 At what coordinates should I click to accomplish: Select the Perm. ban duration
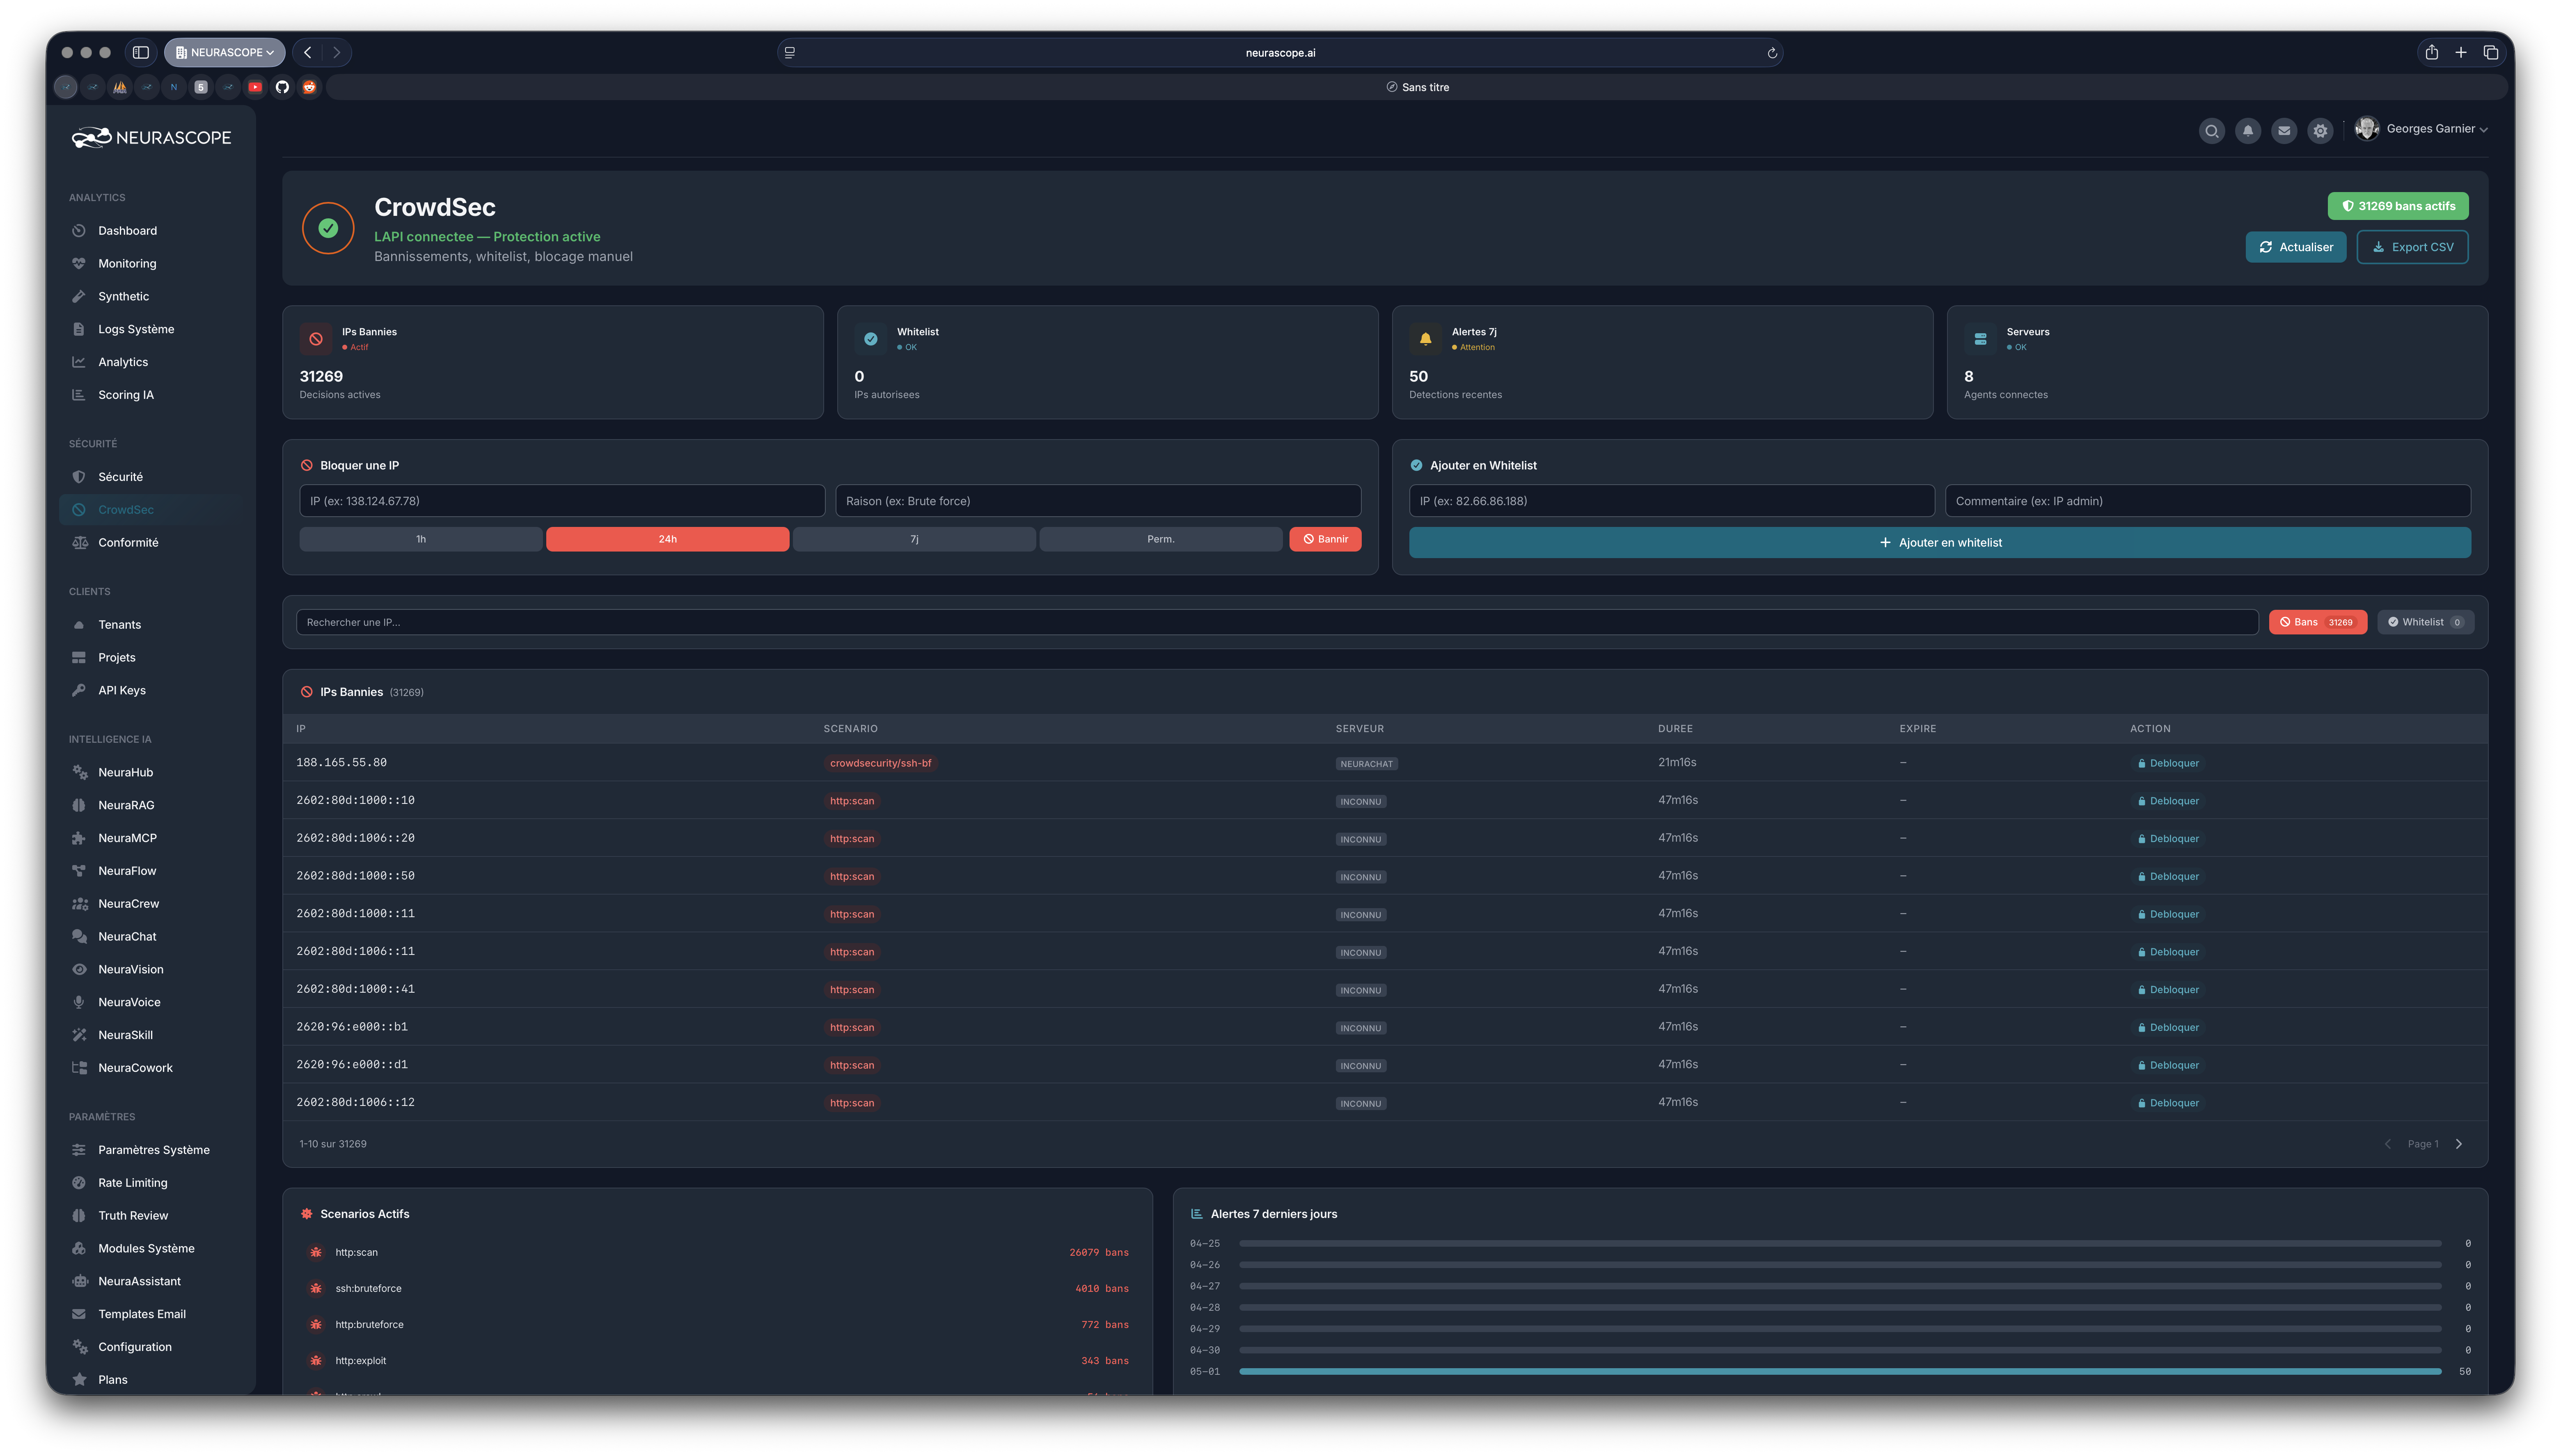pyautogui.click(x=1161, y=539)
